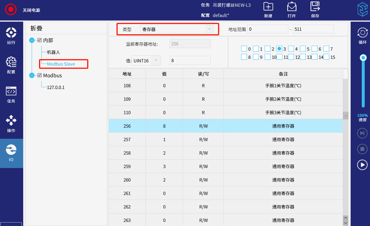Click the speed slider handle
Screen dimensions: 370x226
point(363,58)
